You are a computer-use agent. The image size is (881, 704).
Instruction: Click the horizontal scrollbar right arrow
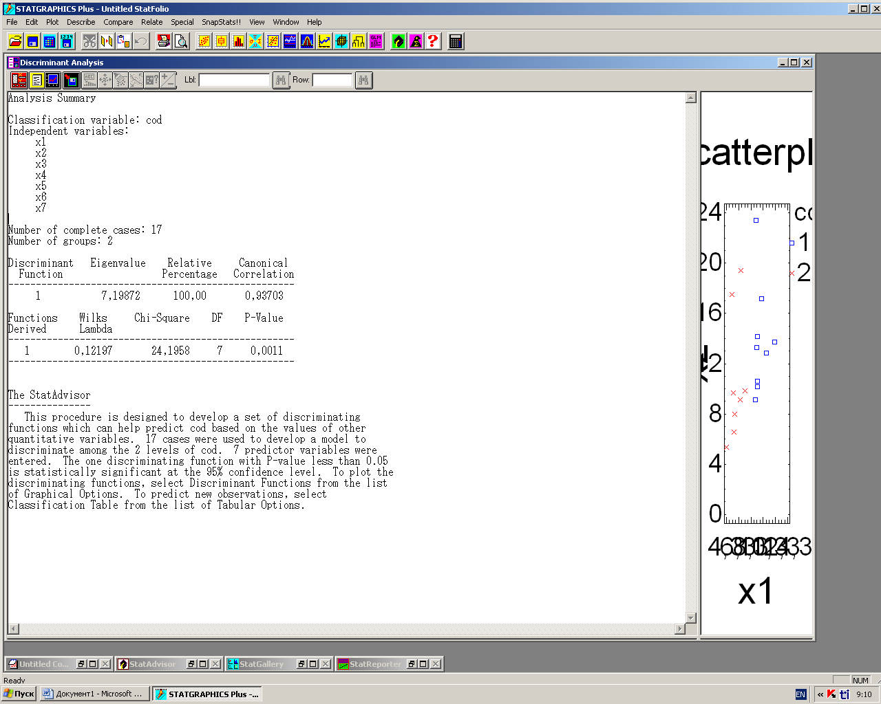click(x=680, y=628)
